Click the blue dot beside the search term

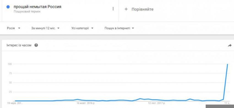pos(8,7)
